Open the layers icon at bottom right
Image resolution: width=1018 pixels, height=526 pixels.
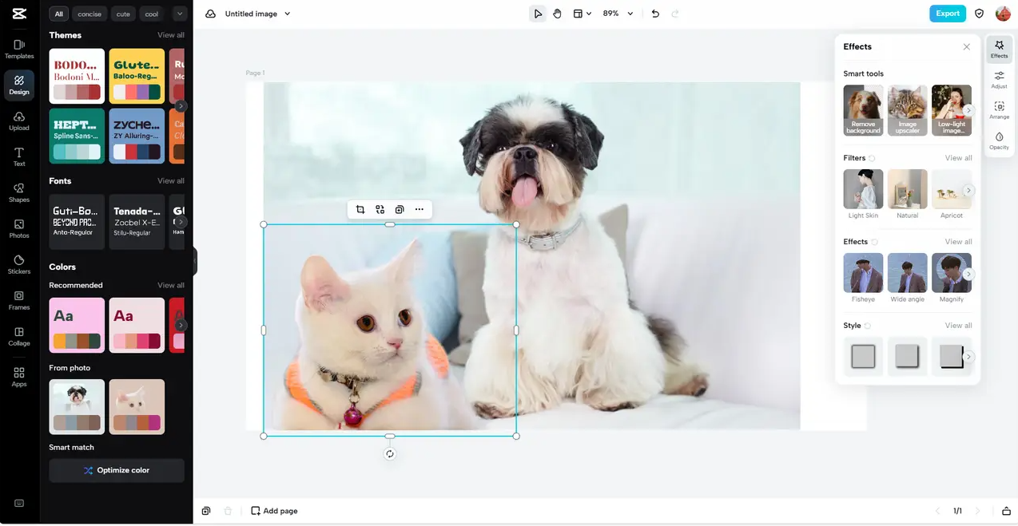pos(1006,511)
